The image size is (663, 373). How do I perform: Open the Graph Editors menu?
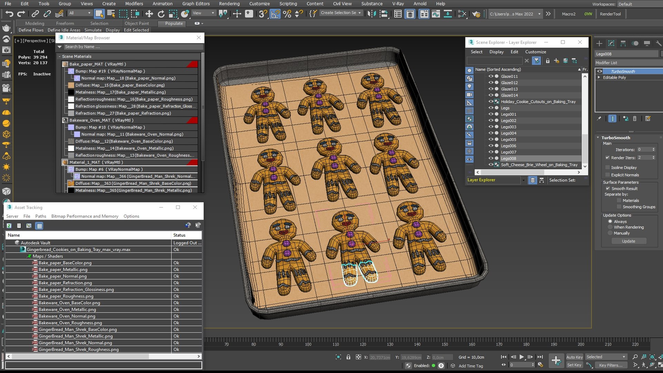point(196,4)
